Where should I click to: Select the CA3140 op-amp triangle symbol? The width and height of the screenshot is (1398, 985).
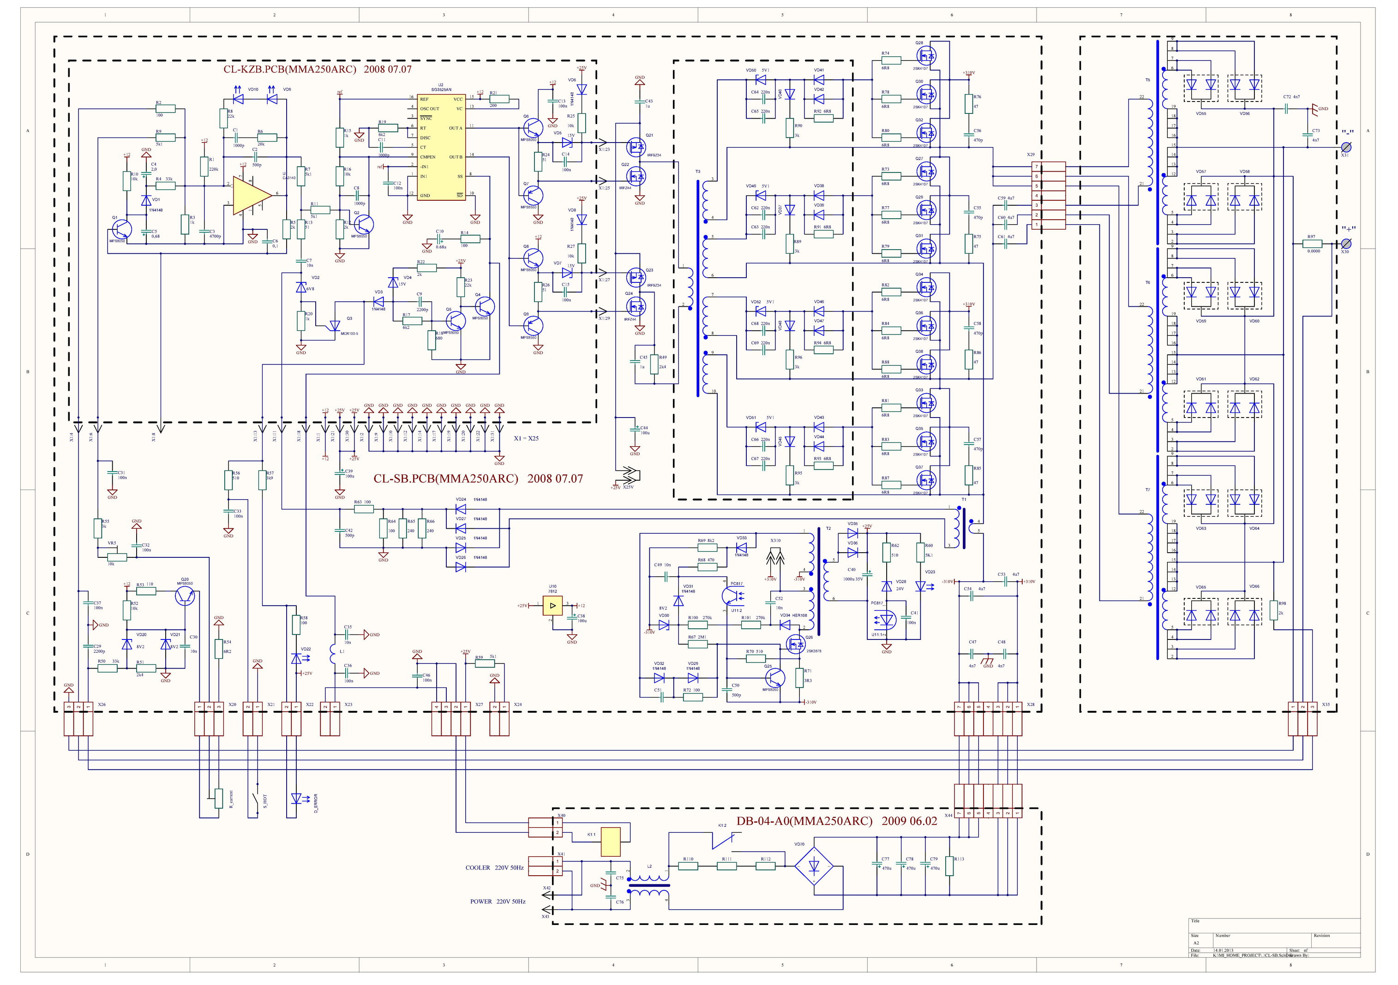252,195
